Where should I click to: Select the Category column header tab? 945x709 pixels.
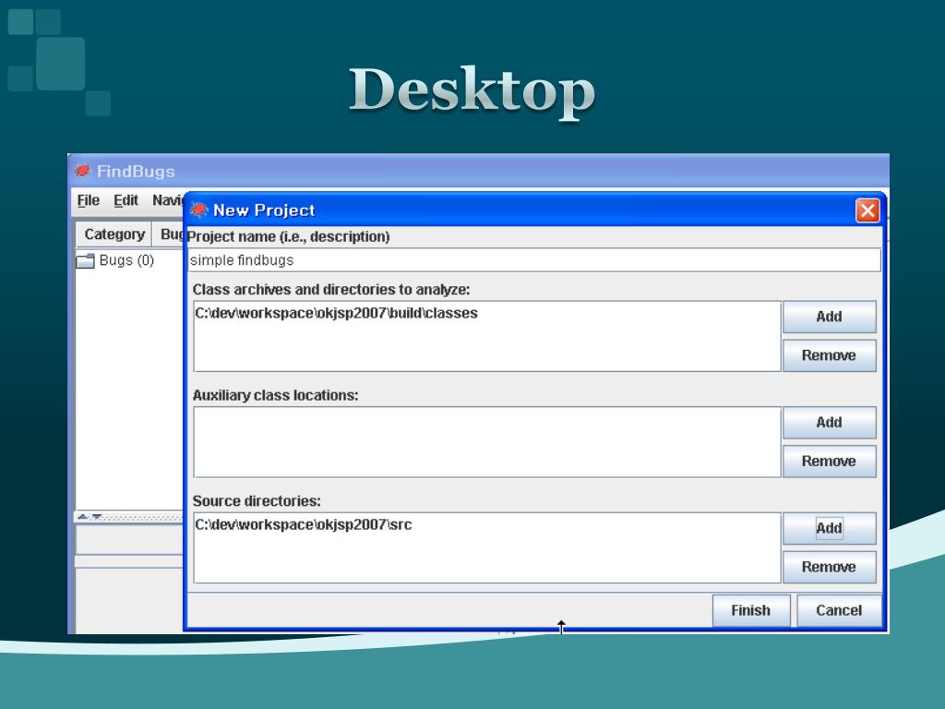tap(114, 234)
